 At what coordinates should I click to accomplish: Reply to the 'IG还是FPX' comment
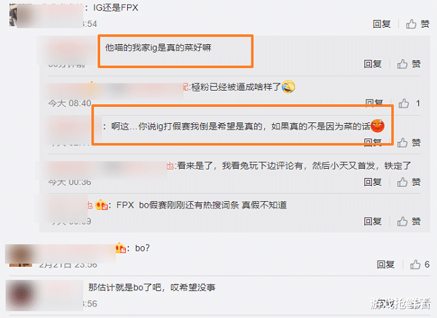tap(382, 24)
